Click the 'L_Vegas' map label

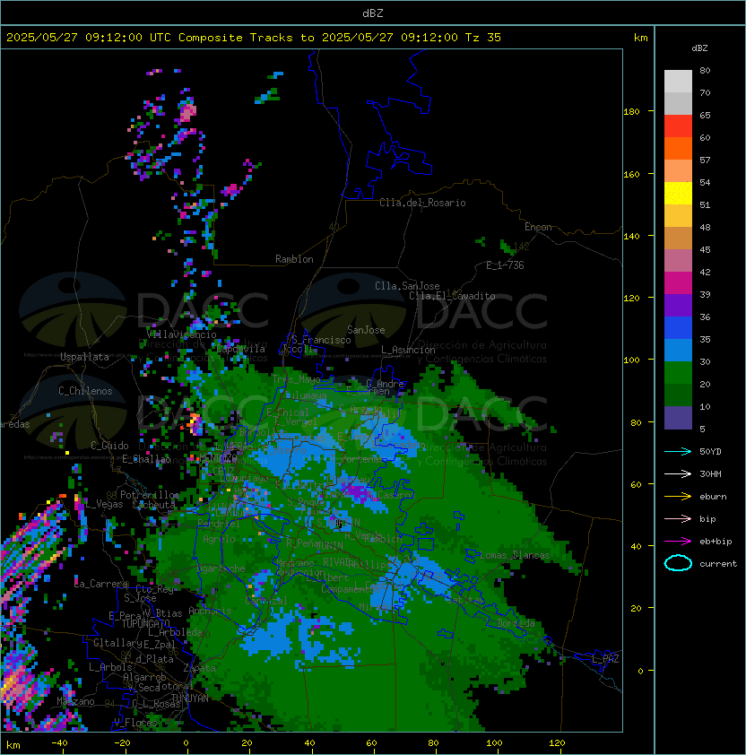pos(103,504)
